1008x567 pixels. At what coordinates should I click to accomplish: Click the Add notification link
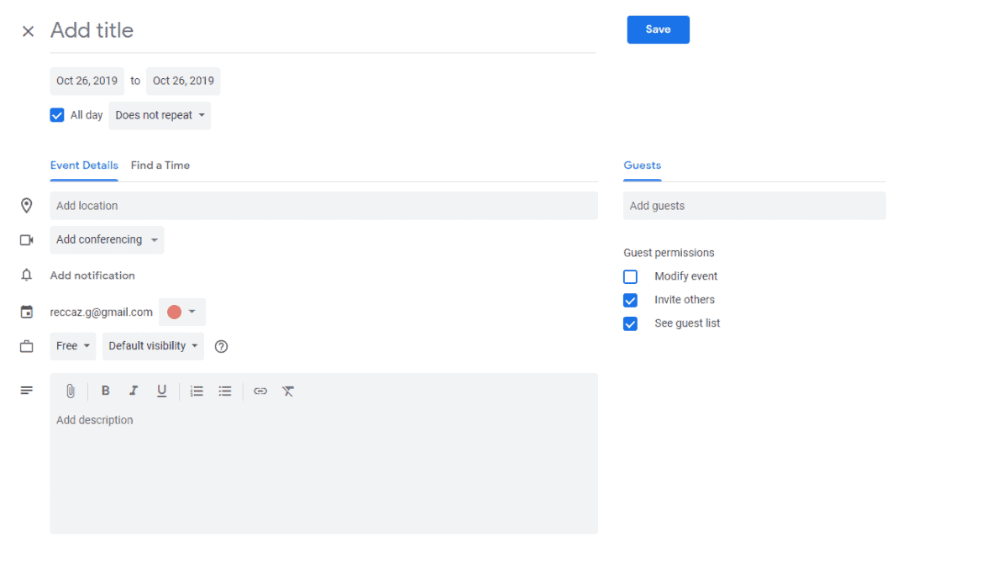coord(92,276)
